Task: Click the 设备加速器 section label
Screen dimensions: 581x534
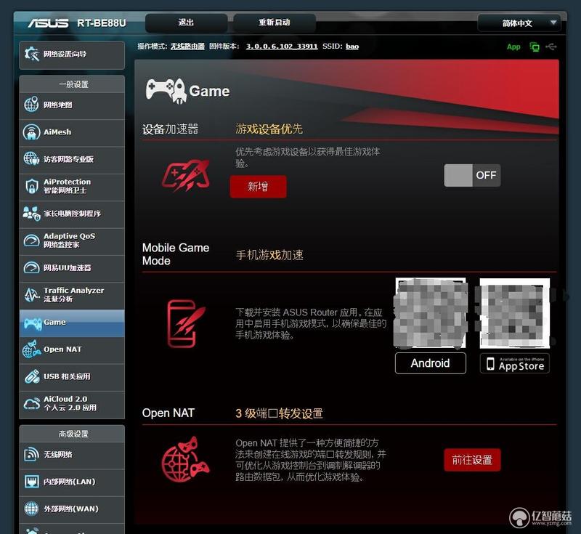Action: click(170, 129)
